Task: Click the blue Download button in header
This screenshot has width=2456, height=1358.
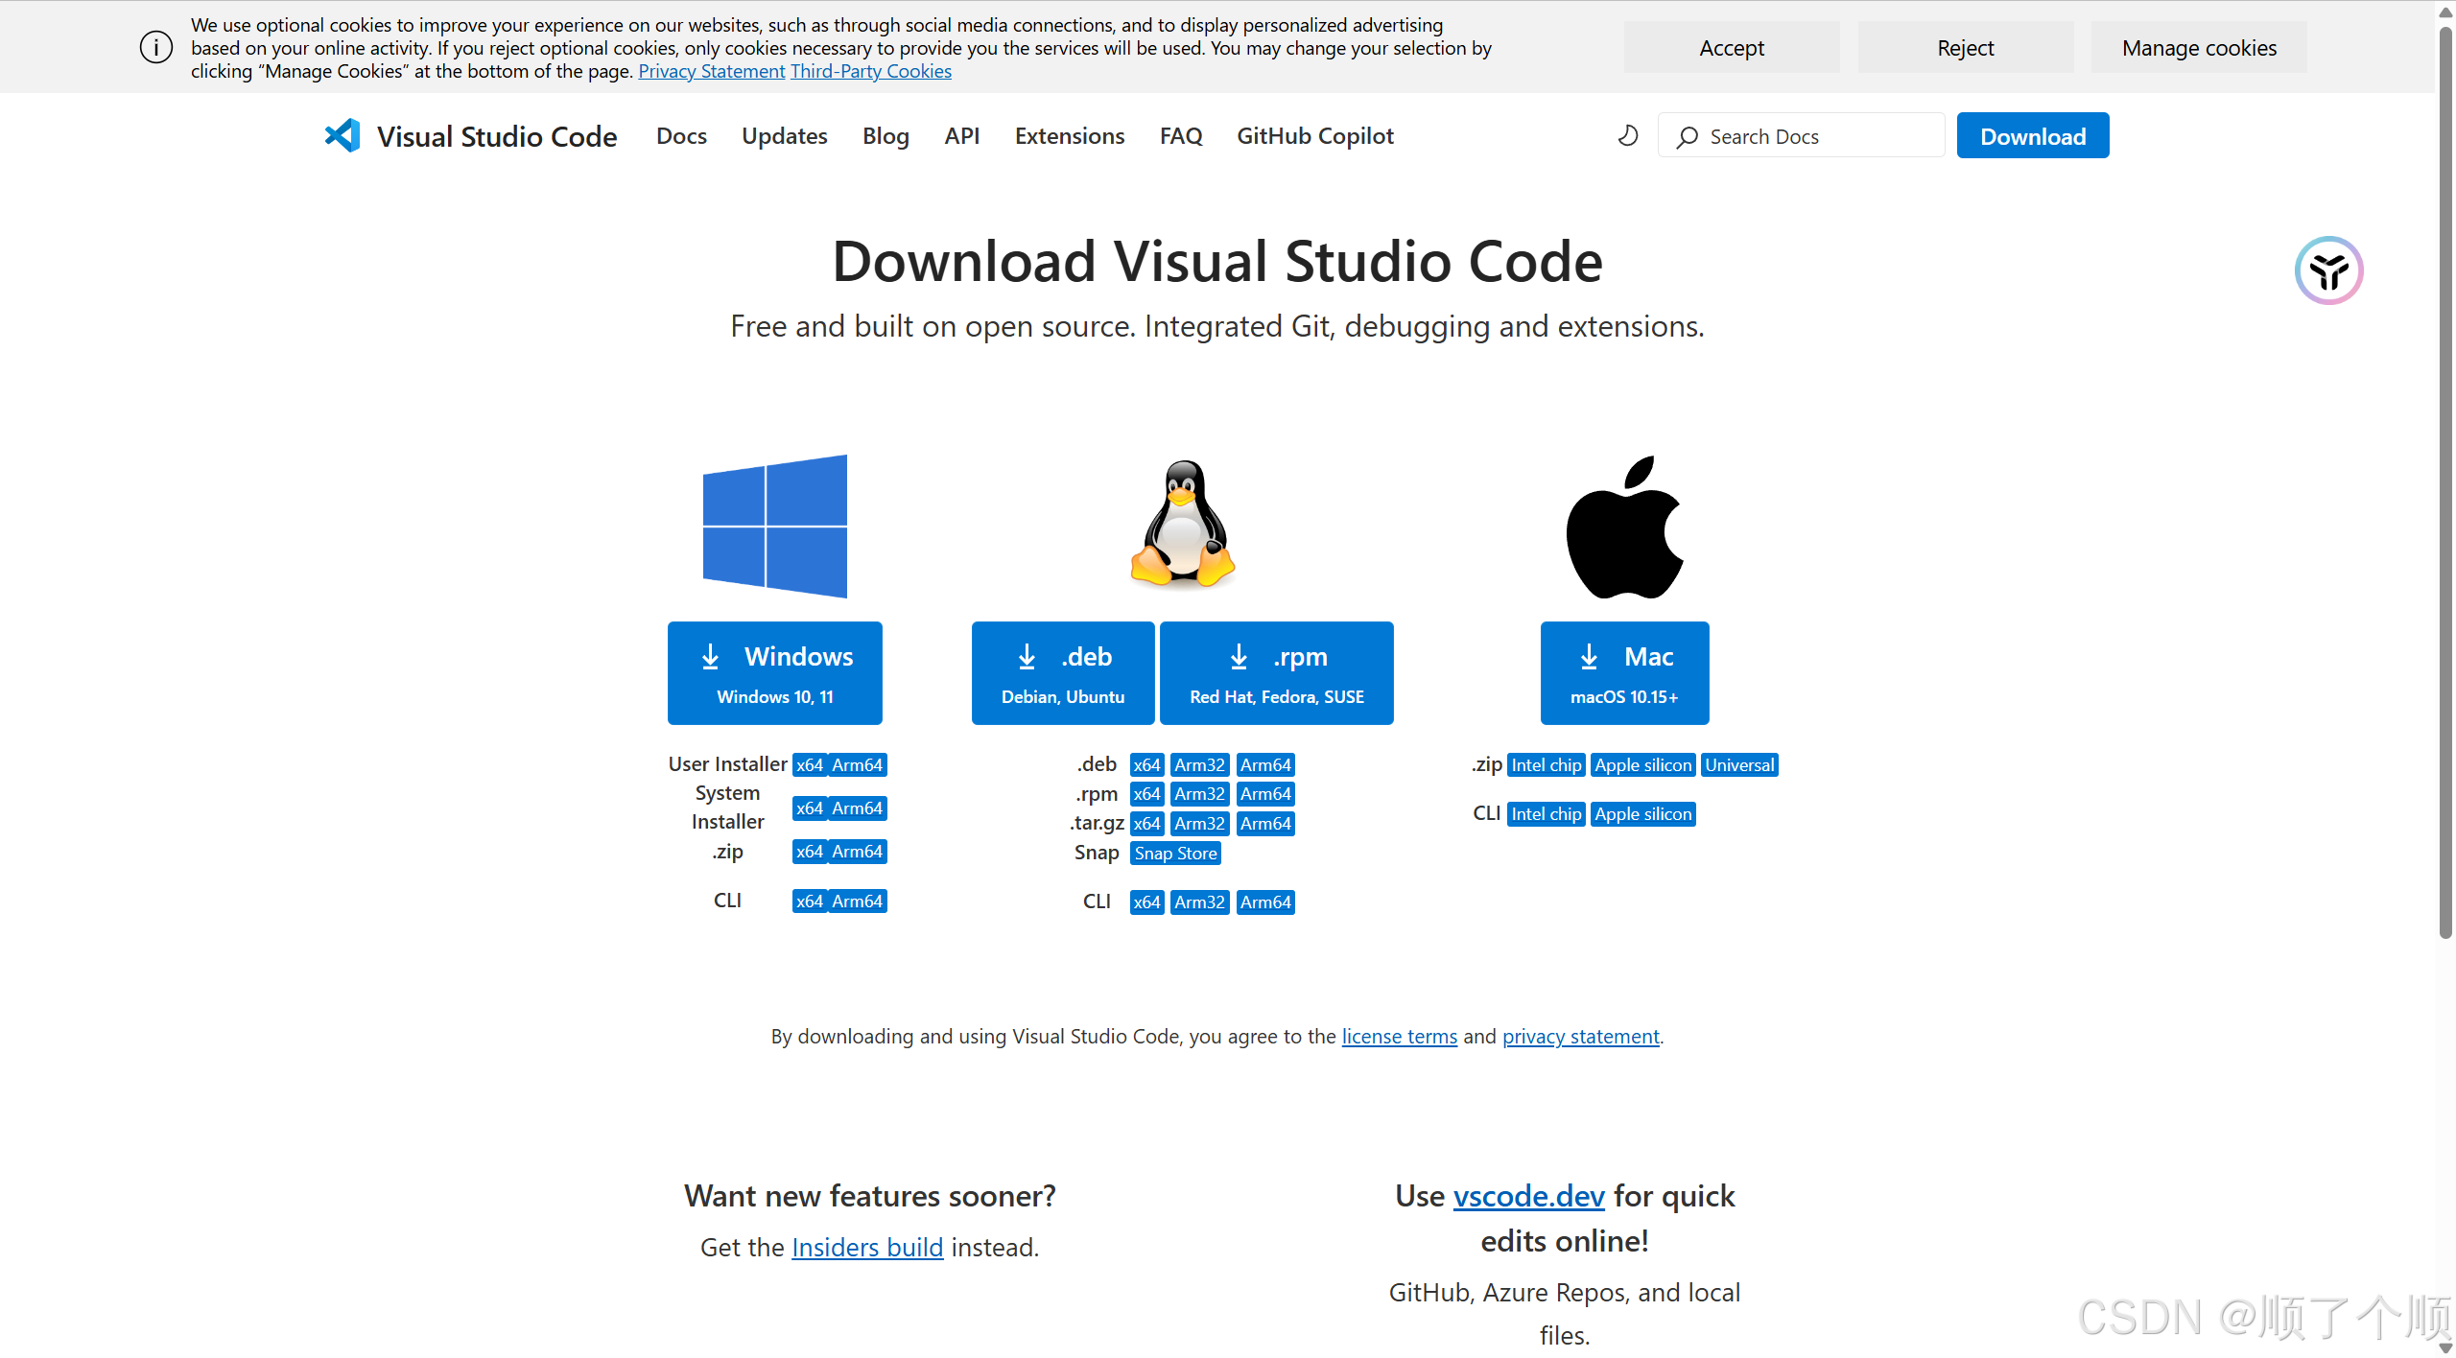Action: tap(2033, 135)
